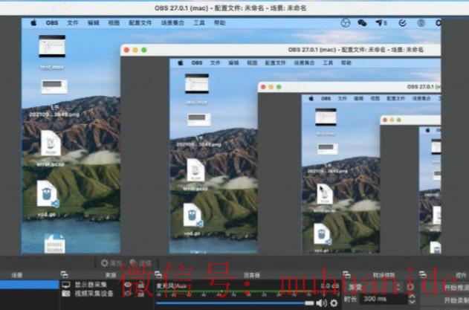Click paper-plane status icon with badge 5
The image size is (469, 310).
(381, 23)
